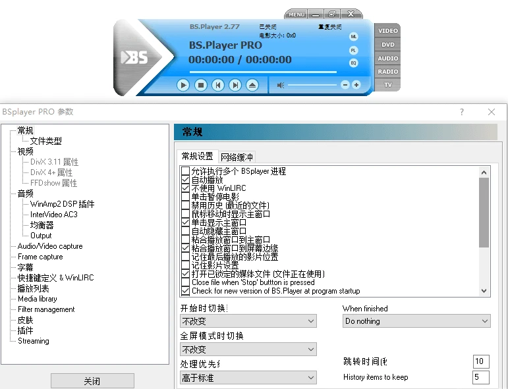508x389 pixels.
Task: Mute audio with the speaker icon
Action: pyautogui.click(x=281, y=85)
